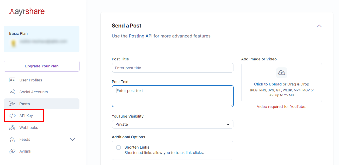The height and width of the screenshot is (165, 339).
Task: Click the Ayrshare logo
Action: pos(27,12)
